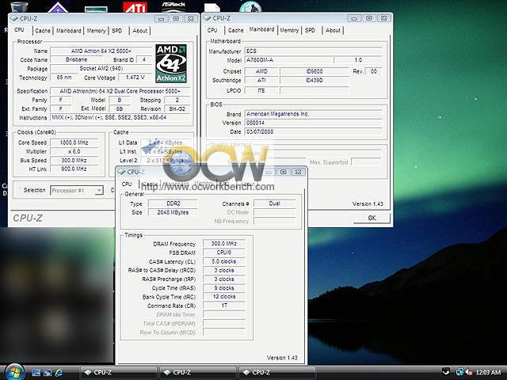The width and height of the screenshot is (507, 380).
Task: Select CPU tab in front memory CPU-Z window
Action: (x=127, y=184)
